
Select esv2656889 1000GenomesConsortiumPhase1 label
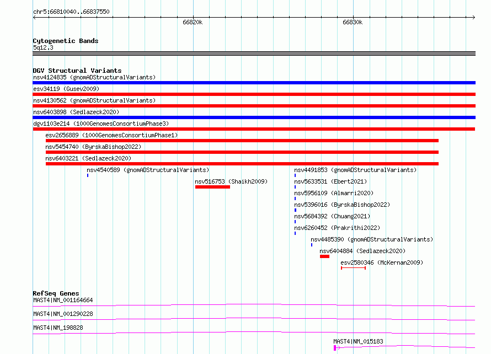[111, 135]
